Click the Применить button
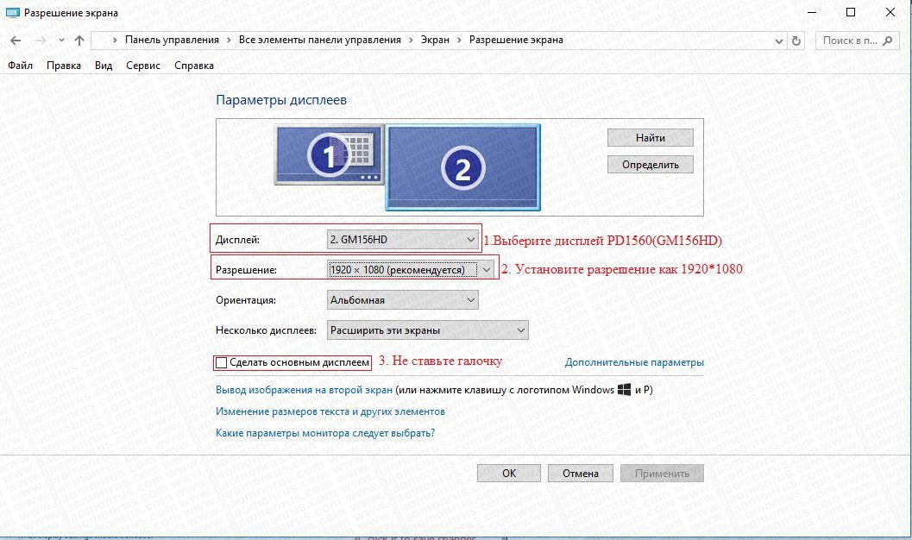912x540 pixels. (x=662, y=474)
